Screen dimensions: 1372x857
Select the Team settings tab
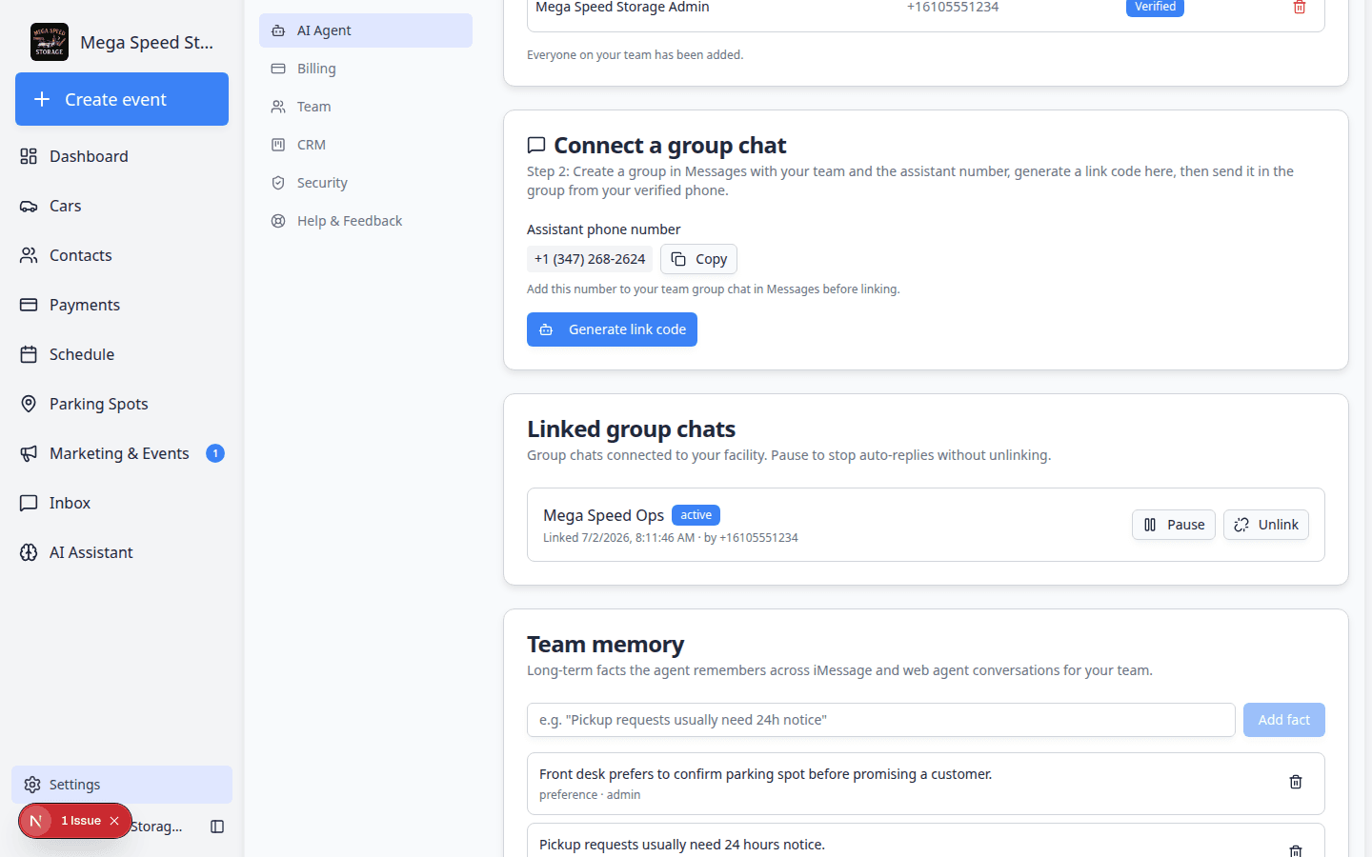click(366, 107)
